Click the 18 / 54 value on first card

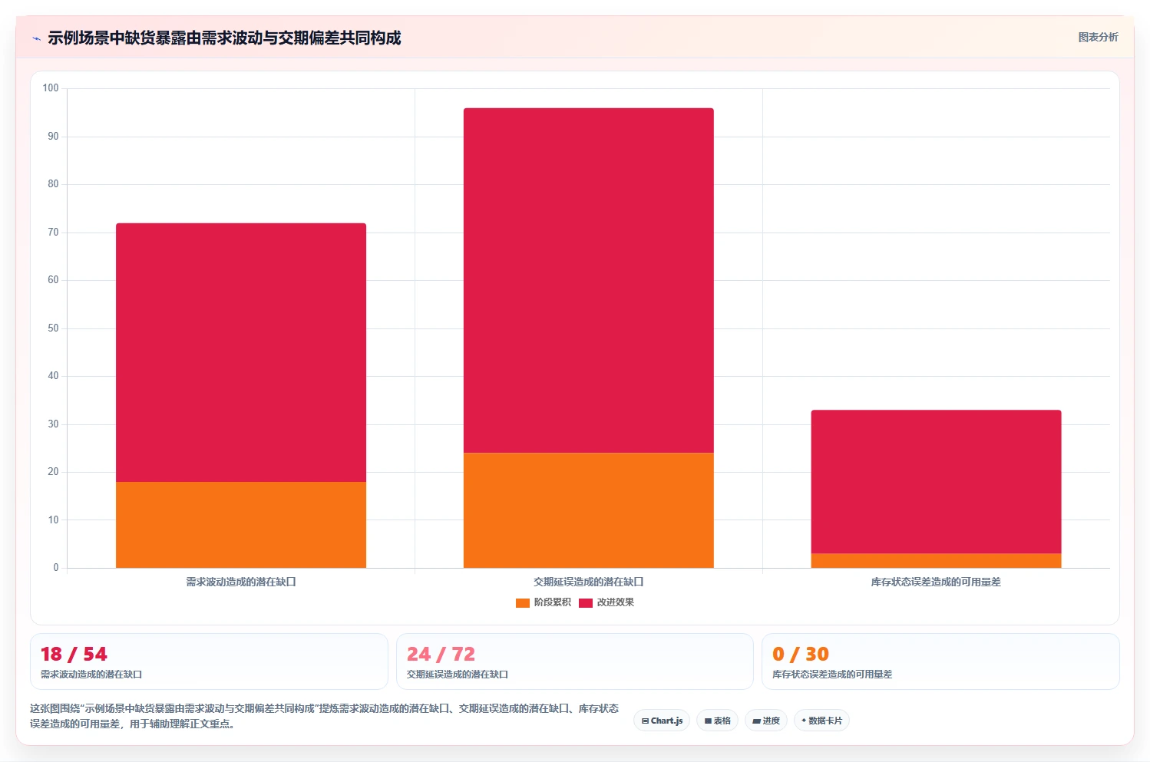pyautogui.click(x=74, y=654)
